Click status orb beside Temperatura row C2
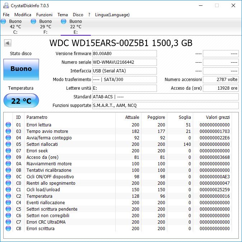 tap(8, 196)
